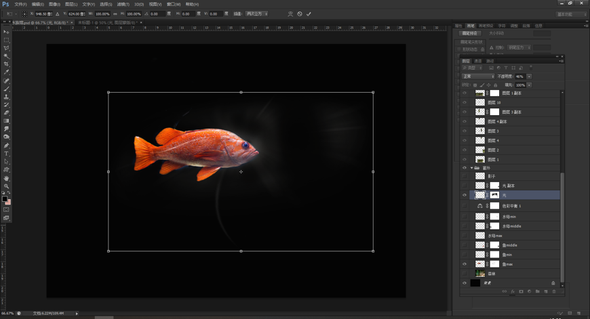Screen dimensions: 590x319
Task: Select the Hand tool
Action: (6, 178)
